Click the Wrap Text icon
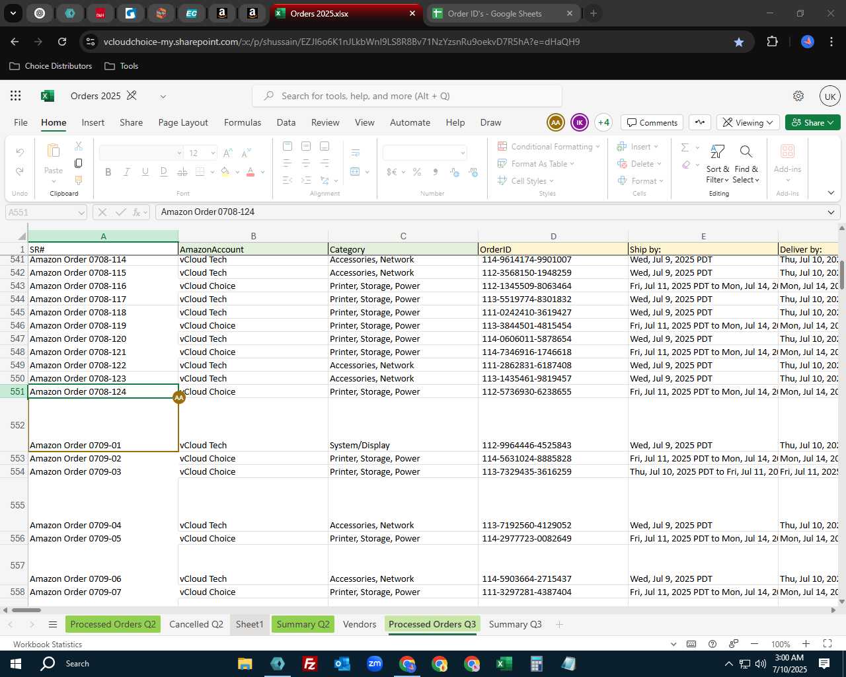 pyautogui.click(x=355, y=153)
